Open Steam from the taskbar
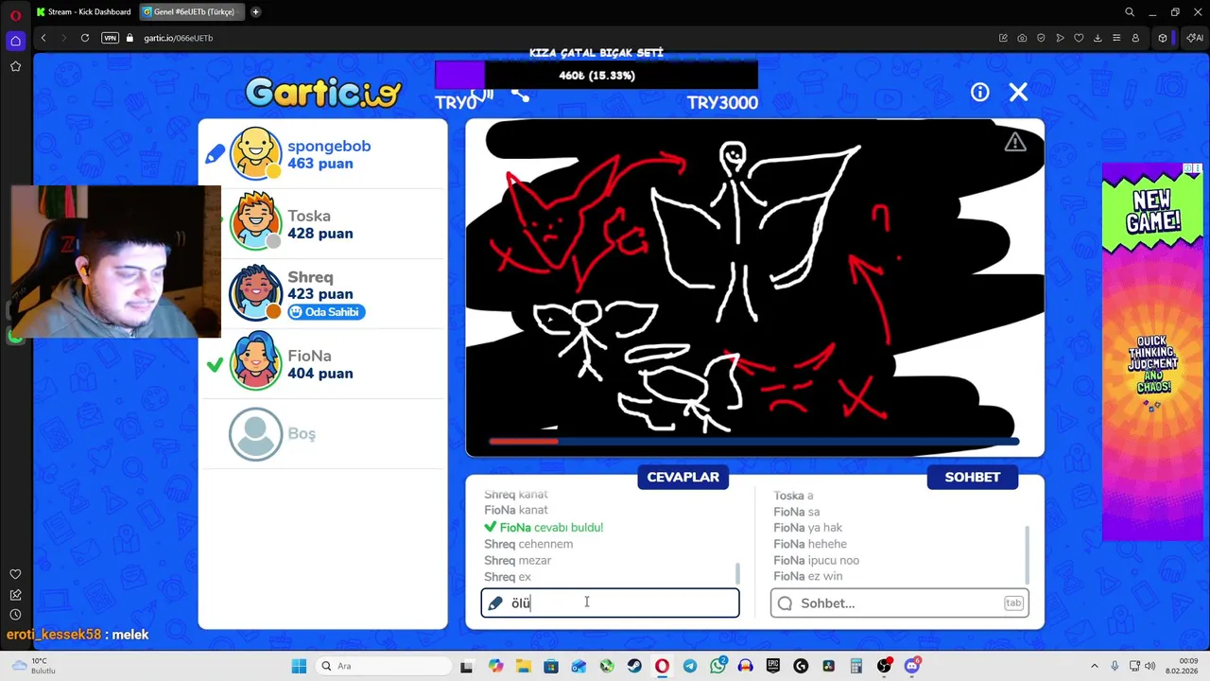Image resolution: width=1210 pixels, height=681 pixels. (x=634, y=666)
